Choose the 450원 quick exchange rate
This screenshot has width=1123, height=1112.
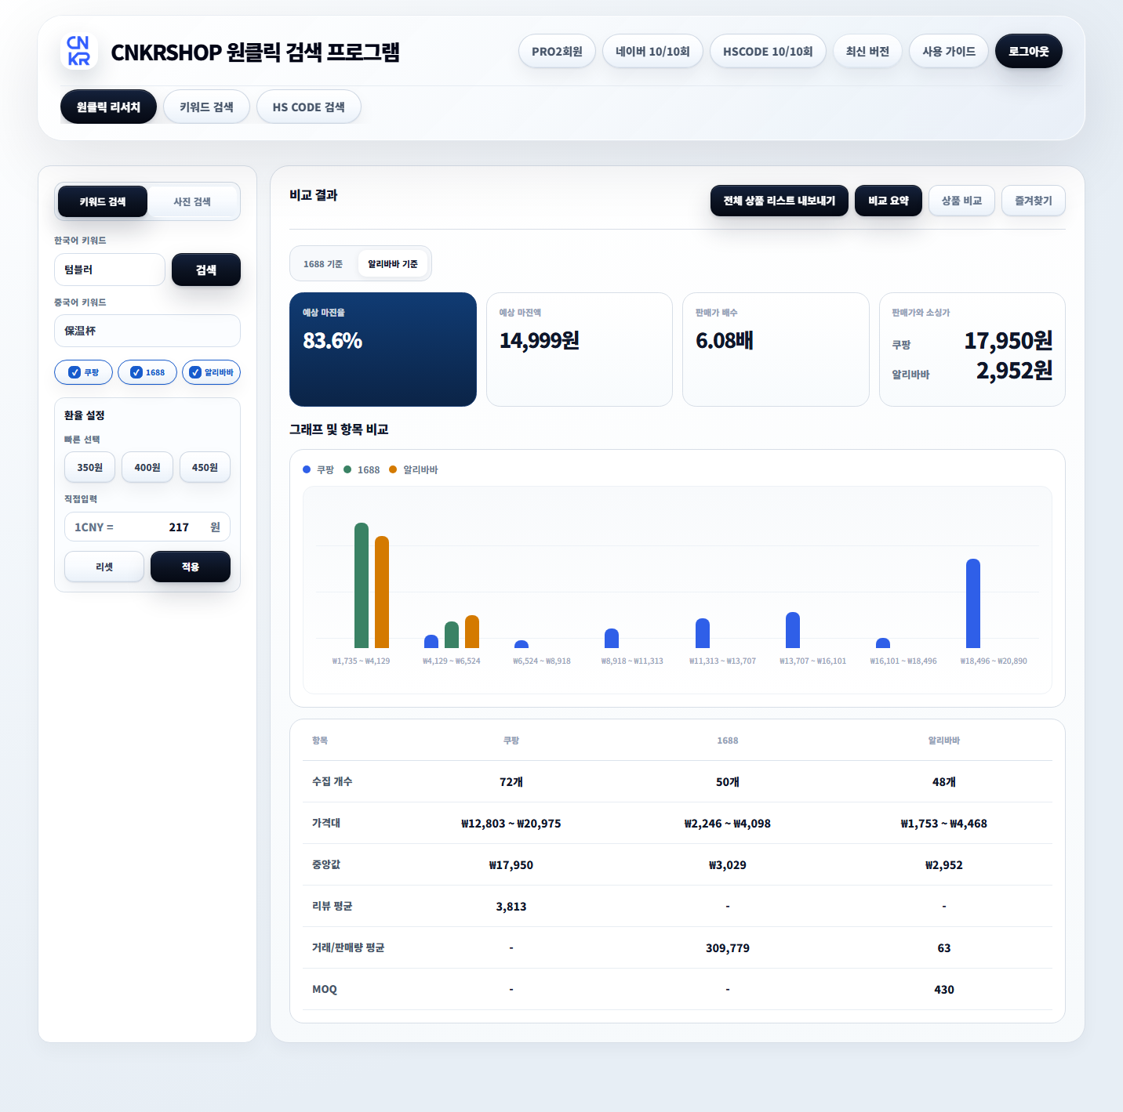pyautogui.click(x=205, y=467)
